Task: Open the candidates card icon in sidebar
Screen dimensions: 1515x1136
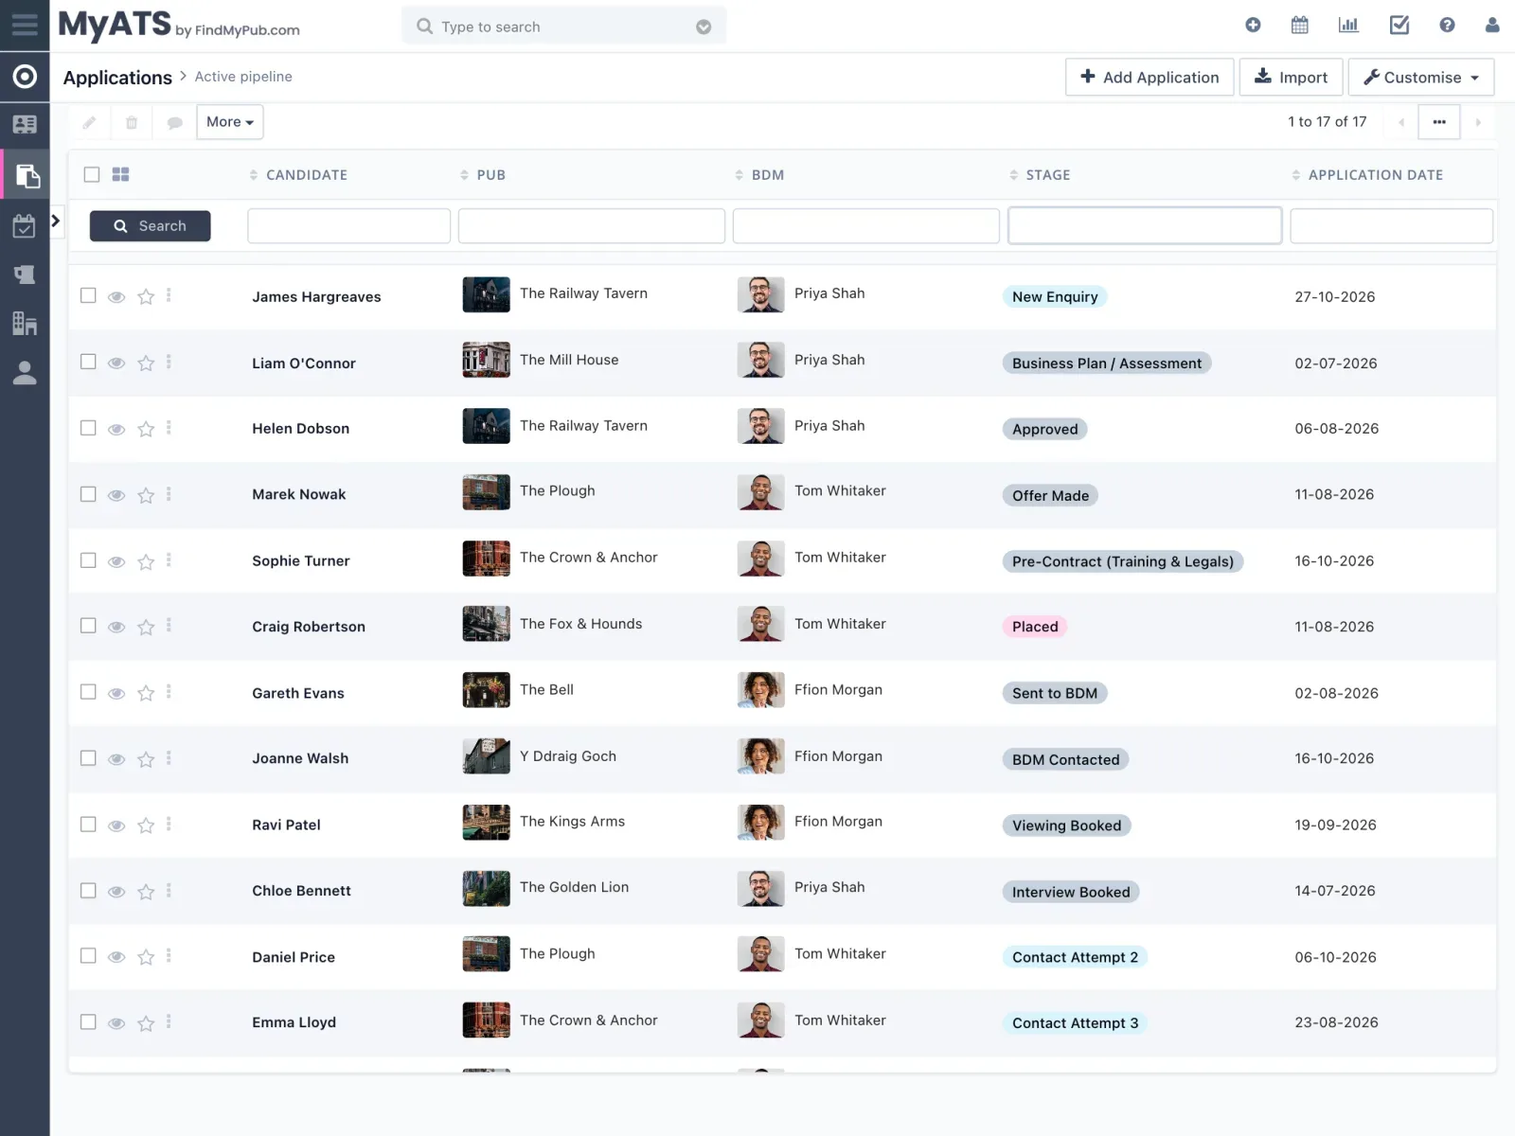Action: (x=25, y=124)
